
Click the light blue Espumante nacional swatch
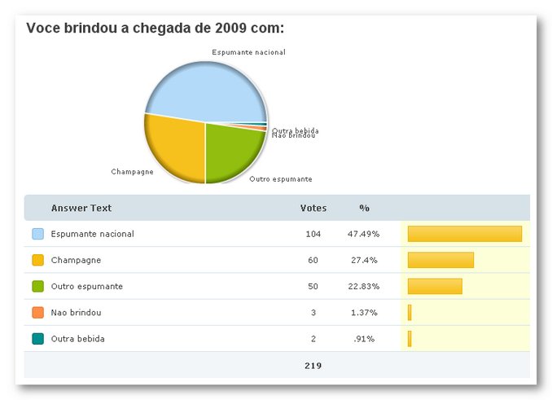click(x=37, y=234)
